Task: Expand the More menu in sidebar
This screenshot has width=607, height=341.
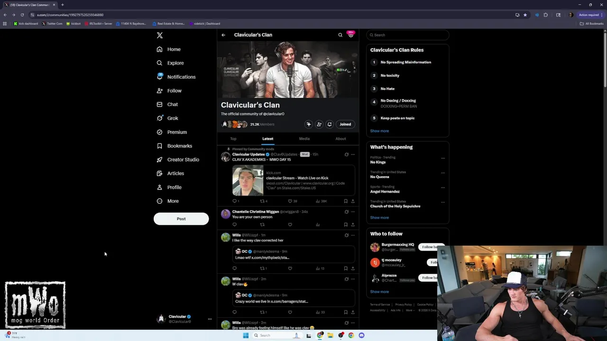Action: (167, 201)
